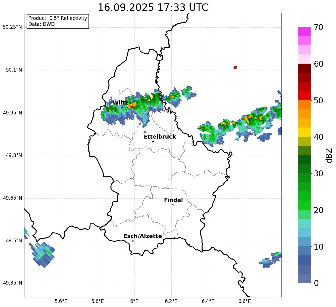Click the 6.6°E longitude label
The width and height of the screenshot is (336, 307).
coord(245,301)
